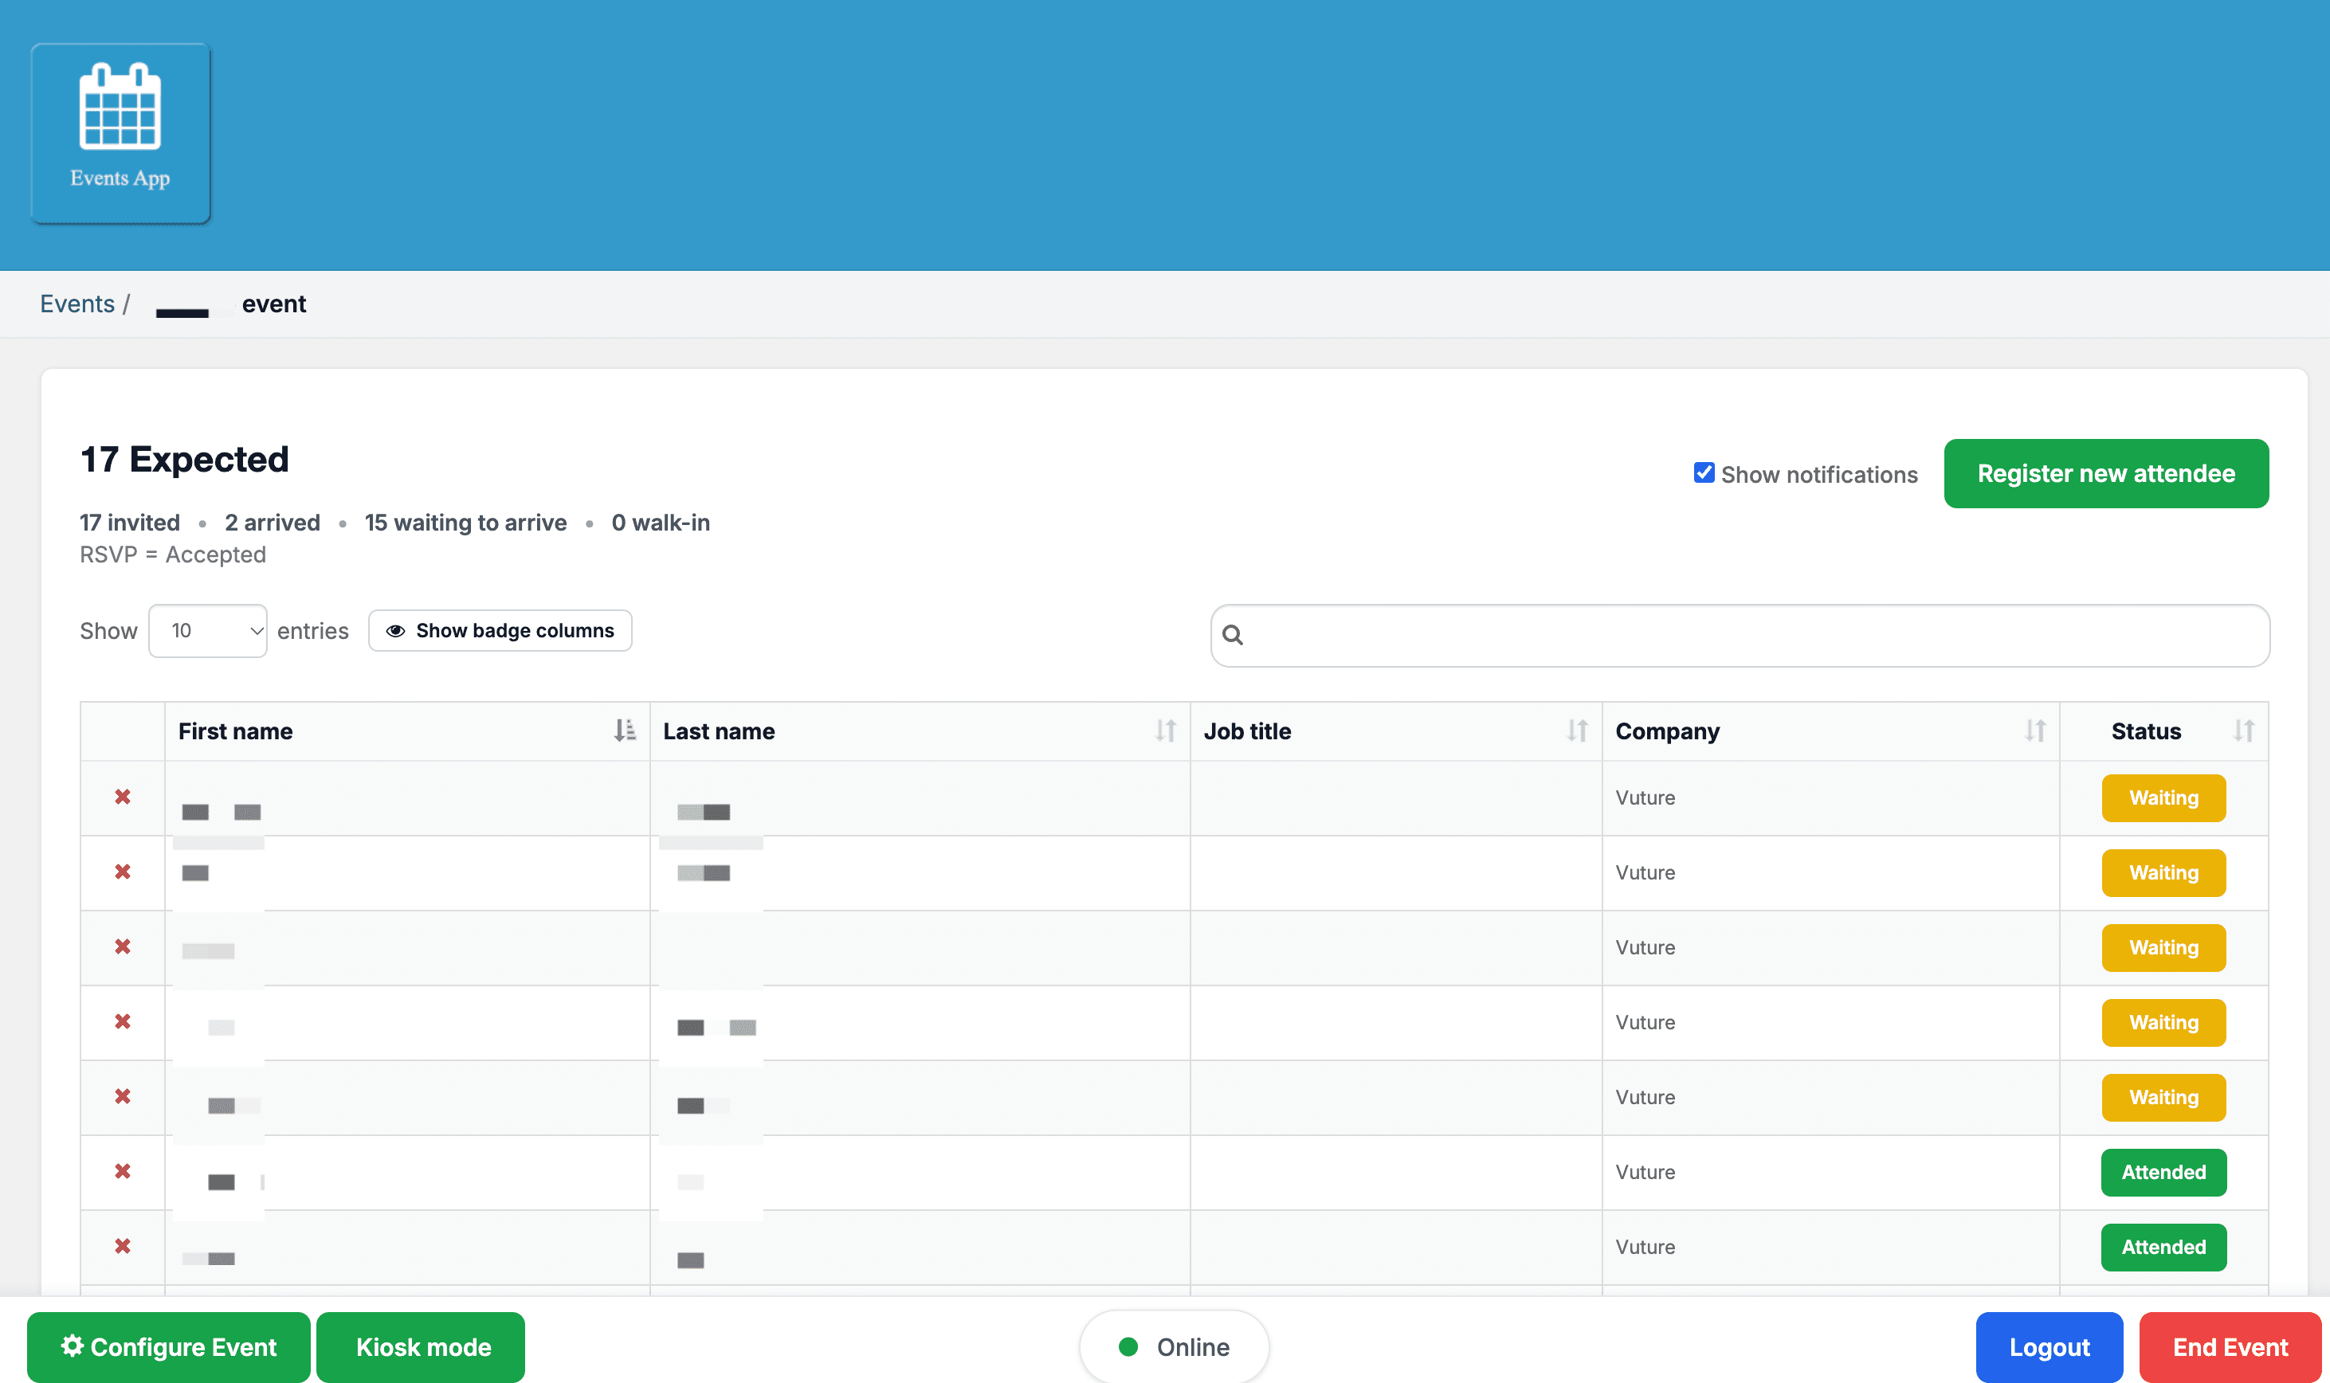Click the Waiting status badge in the second row
This screenshot has height=1383, width=2330.
2163,872
